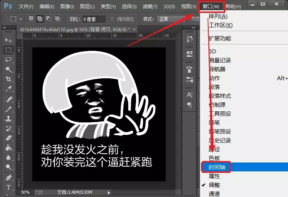Image resolution: width=288 pixels, height=197 pixels.
Task: Select the Brush tool
Action: [8, 109]
